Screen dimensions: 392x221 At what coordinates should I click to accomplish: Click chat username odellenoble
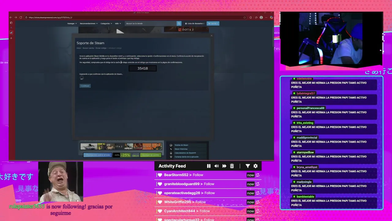pos(304,79)
